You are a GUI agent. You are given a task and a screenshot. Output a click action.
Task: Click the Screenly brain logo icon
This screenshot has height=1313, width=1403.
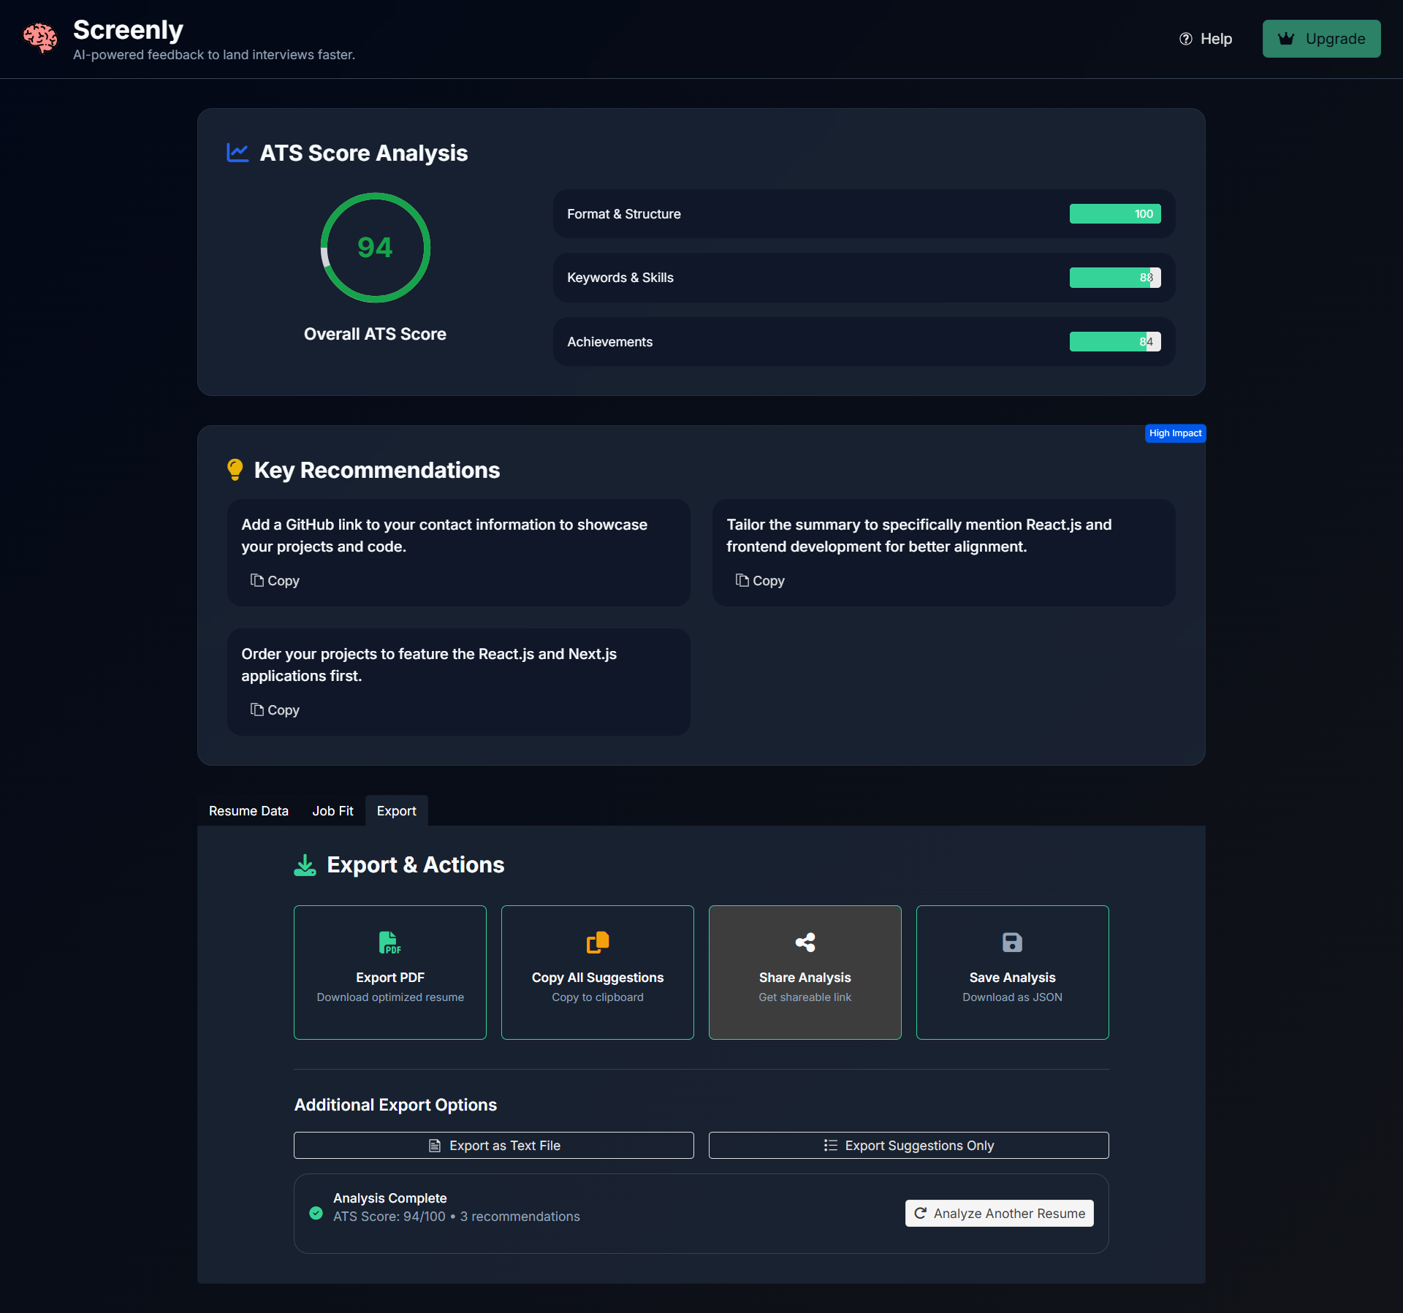(x=40, y=38)
